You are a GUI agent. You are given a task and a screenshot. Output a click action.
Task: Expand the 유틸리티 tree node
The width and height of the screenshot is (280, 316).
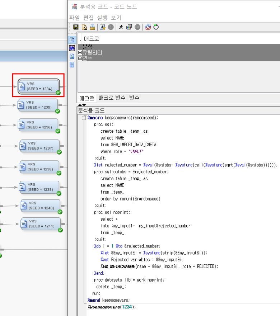coord(80,52)
